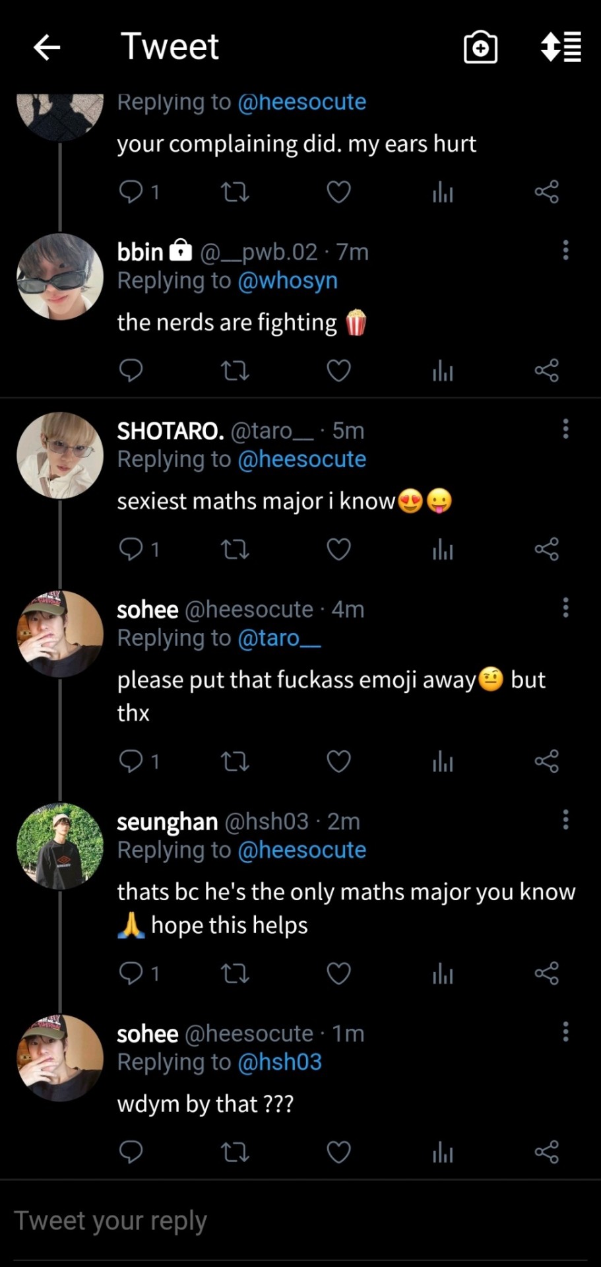
Task: Open comments on "your complaining did" tweet
Action: point(131,192)
